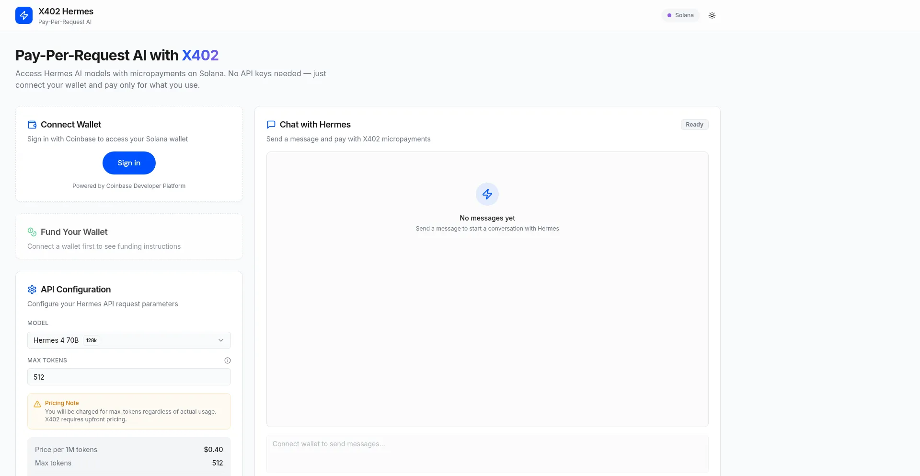Click the chat message input box

click(487, 454)
